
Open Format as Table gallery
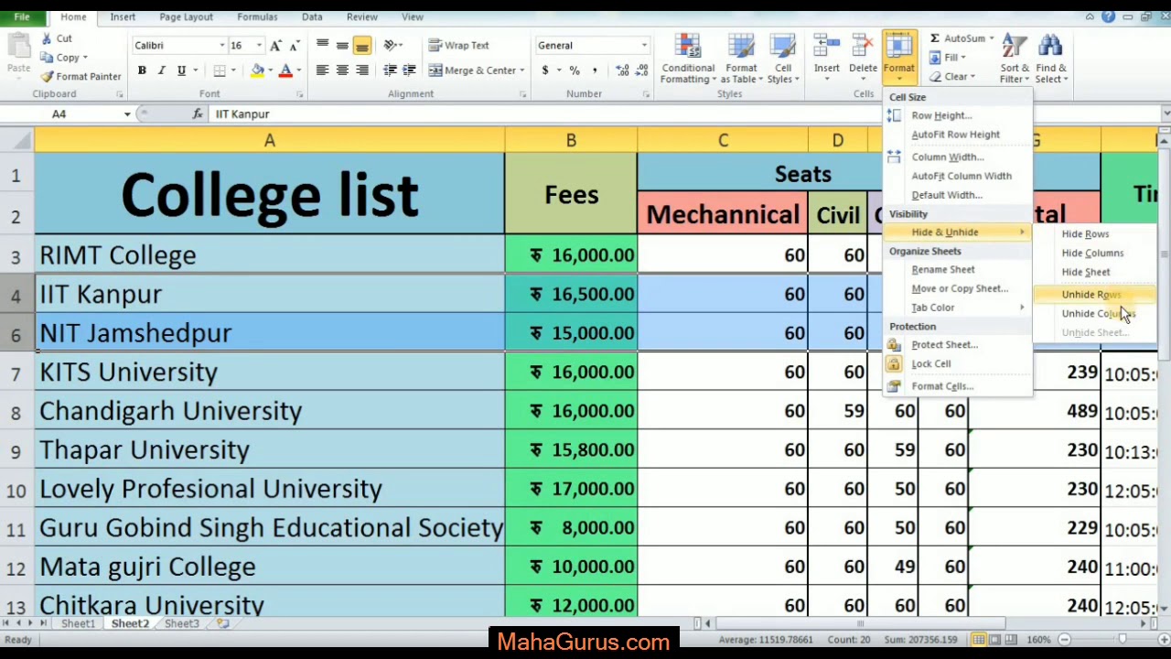(x=741, y=59)
